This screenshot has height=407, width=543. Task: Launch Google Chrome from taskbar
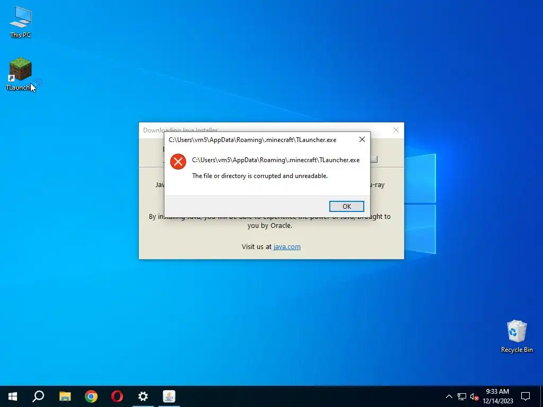[x=91, y=396]
